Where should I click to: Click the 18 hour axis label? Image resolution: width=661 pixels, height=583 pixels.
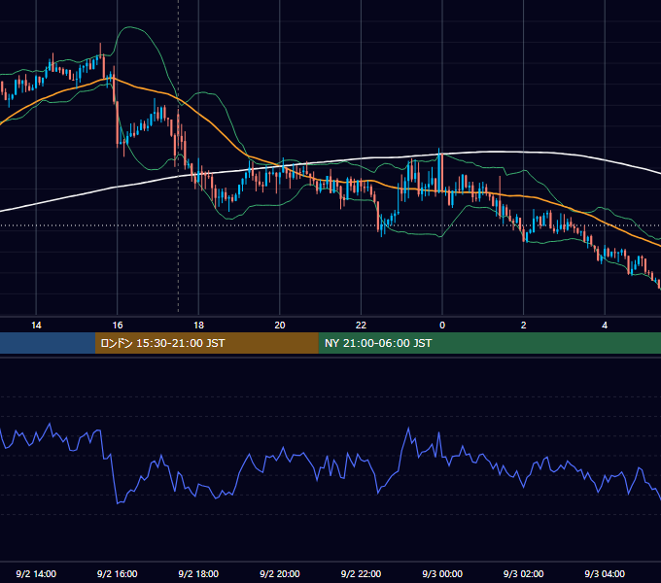click(x=198, y=326)
